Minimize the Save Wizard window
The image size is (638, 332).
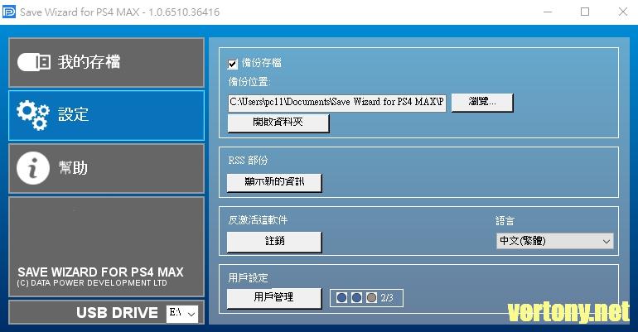tap(547, 12)
